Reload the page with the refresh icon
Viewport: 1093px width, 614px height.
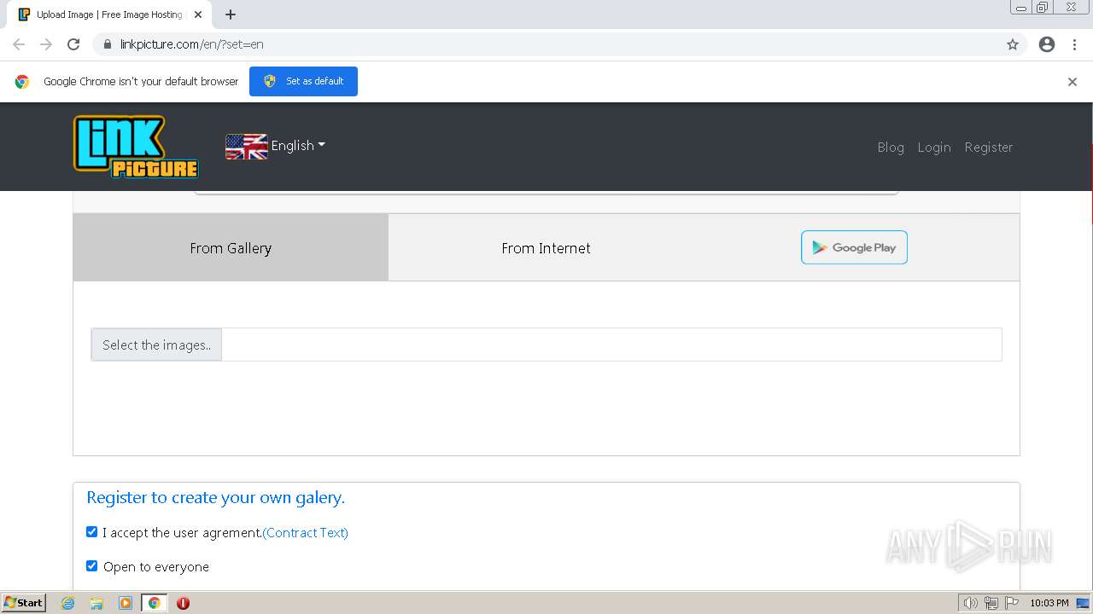point(73,44)
